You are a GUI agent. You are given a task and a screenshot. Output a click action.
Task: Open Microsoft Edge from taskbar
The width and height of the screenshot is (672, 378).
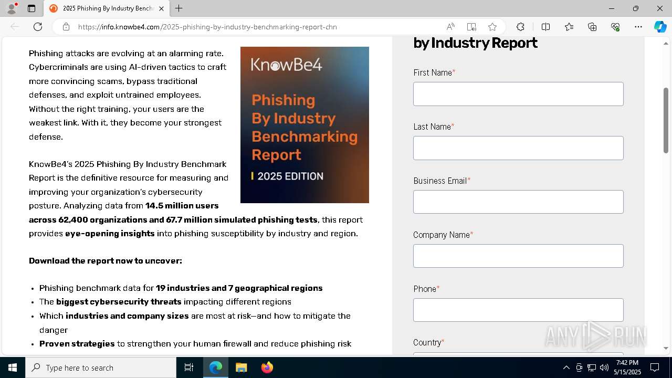[x=216, y=367]
